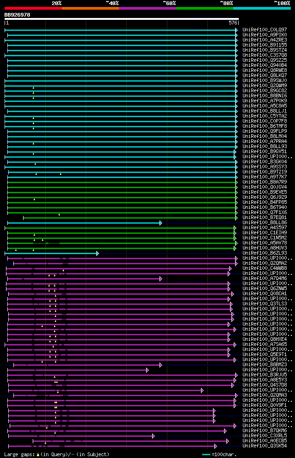The image size is (295, 458).
Task: Click the purple ~60% identity legend segment
Action: 147,8
